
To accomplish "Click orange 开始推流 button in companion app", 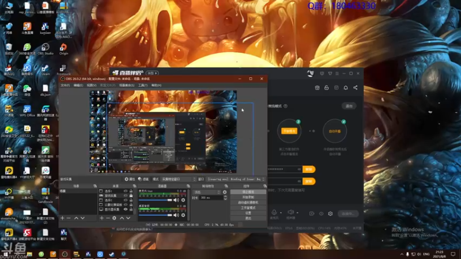I will 289,131.
